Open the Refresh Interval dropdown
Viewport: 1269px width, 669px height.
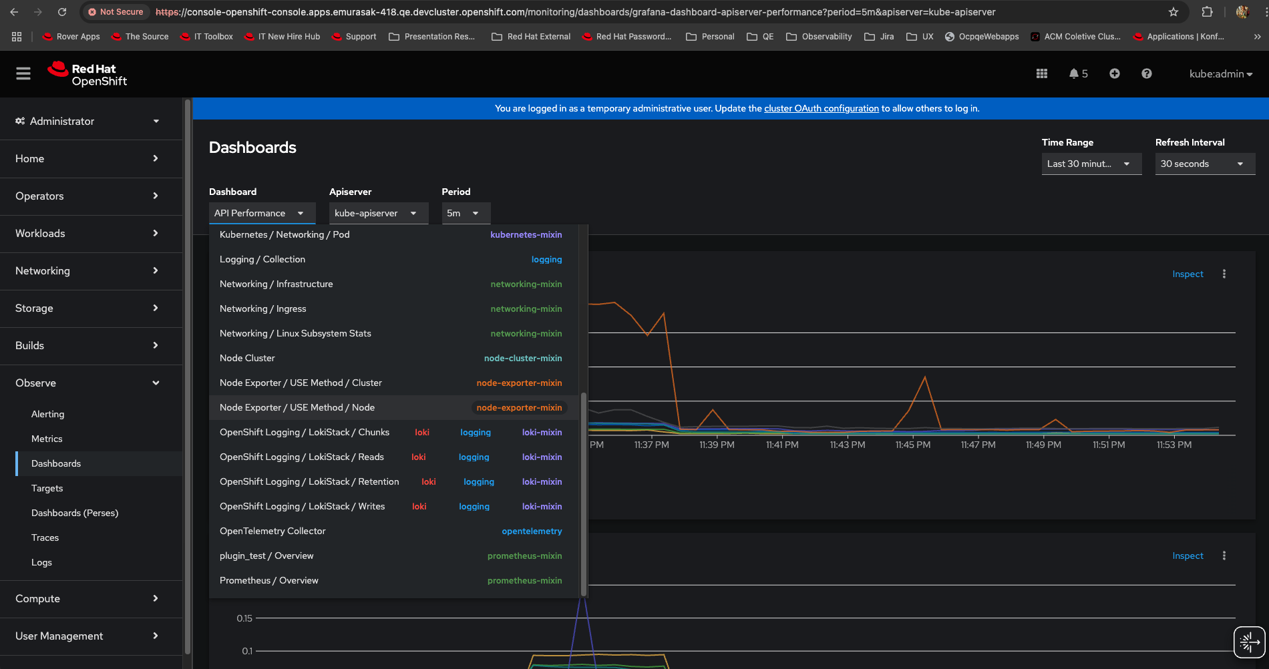pyautogui.click(x=1204, y=164)
